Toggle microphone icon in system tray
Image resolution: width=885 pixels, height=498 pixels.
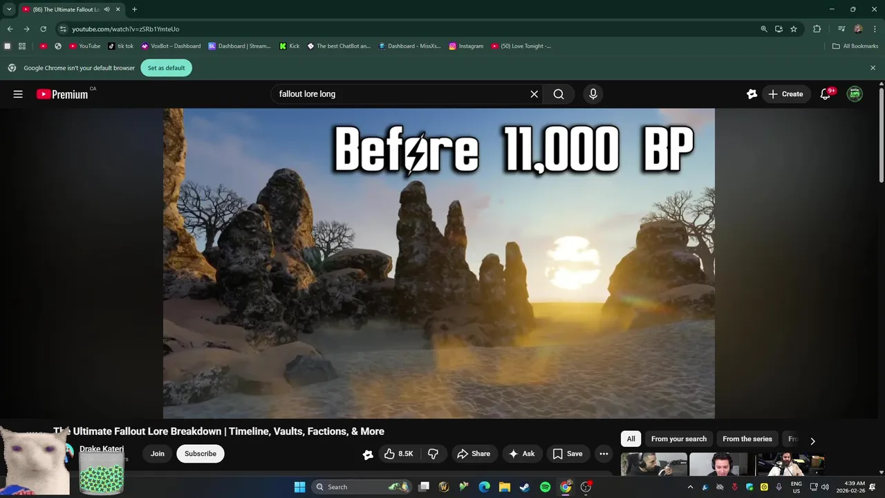tap(779, 487)
